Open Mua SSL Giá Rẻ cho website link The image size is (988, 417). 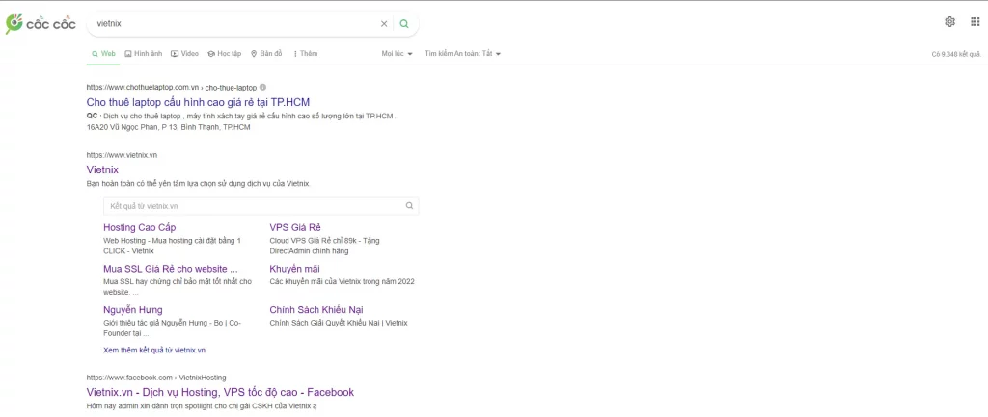coord(170,269)
